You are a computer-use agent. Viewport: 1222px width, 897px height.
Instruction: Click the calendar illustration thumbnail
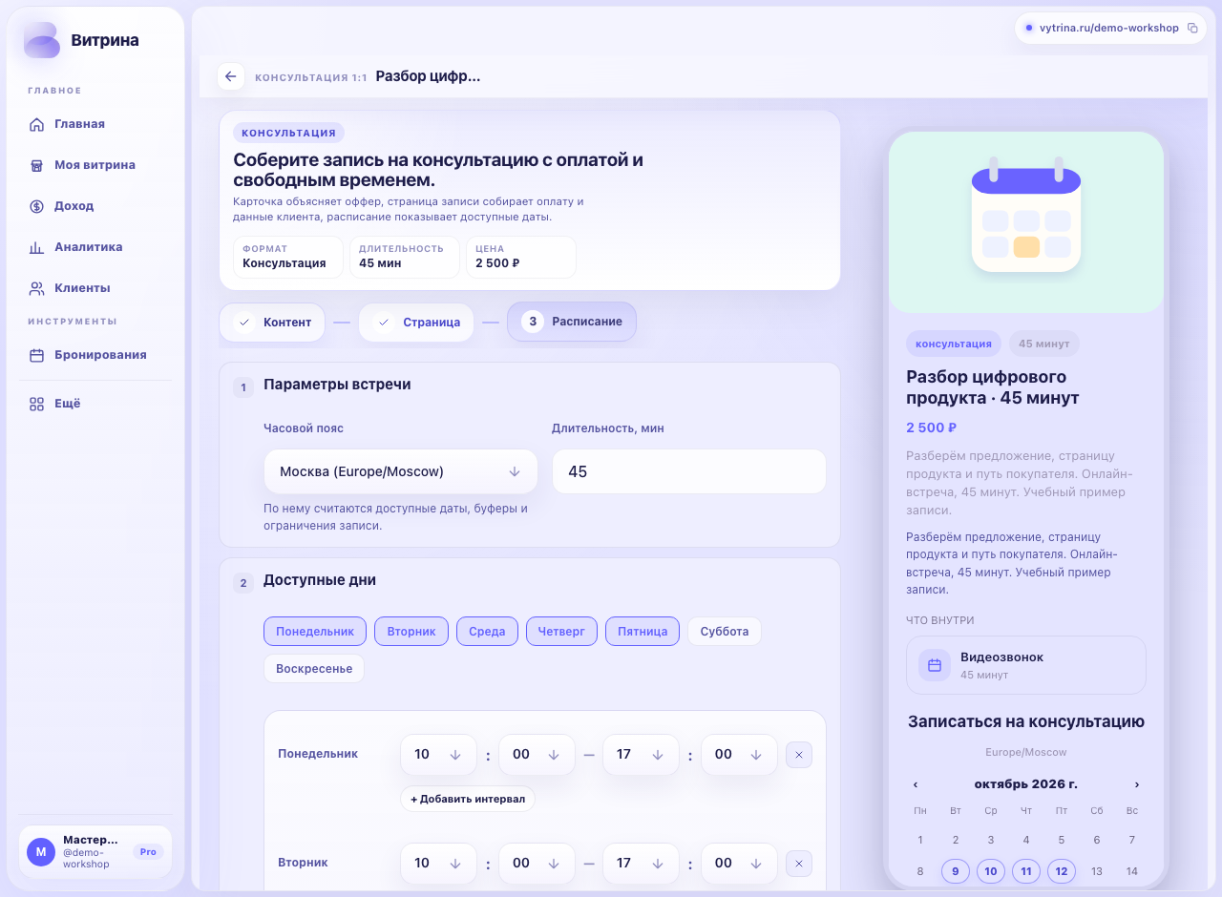1026,222
